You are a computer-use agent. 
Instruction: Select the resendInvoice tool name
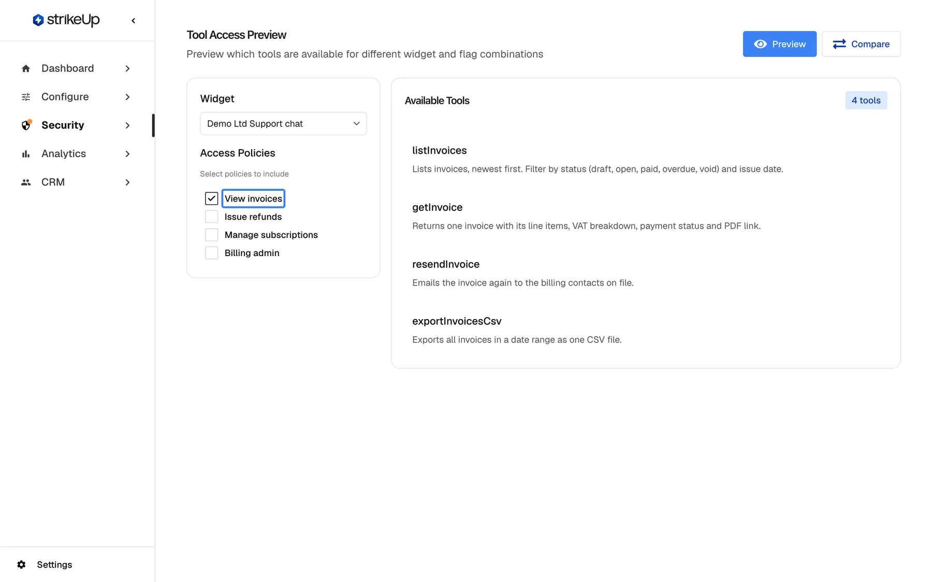(x=446, y=264)
